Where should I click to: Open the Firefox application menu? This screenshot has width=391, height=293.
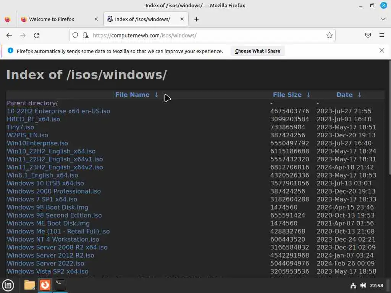pyautogui.click(x=382, y=35)
